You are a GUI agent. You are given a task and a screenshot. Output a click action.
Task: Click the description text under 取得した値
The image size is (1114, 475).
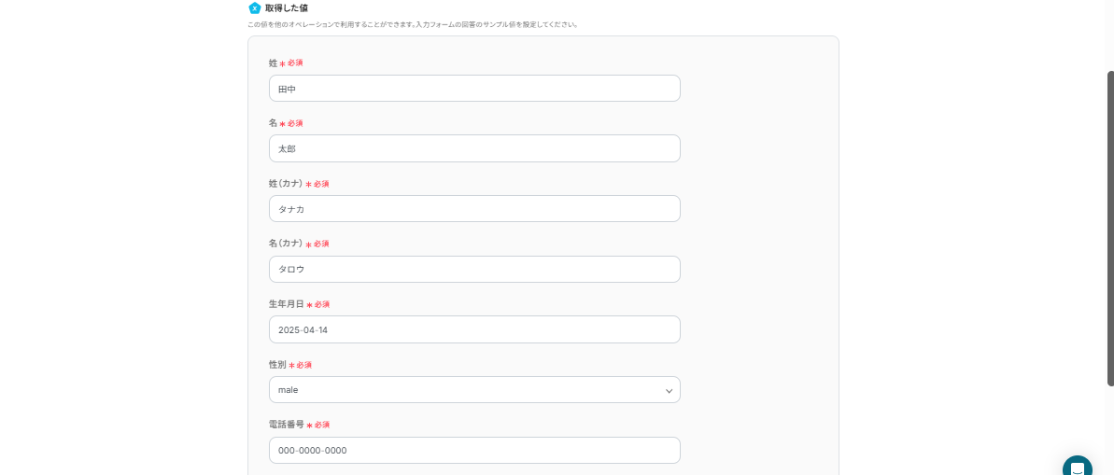(x=413, y=24)
